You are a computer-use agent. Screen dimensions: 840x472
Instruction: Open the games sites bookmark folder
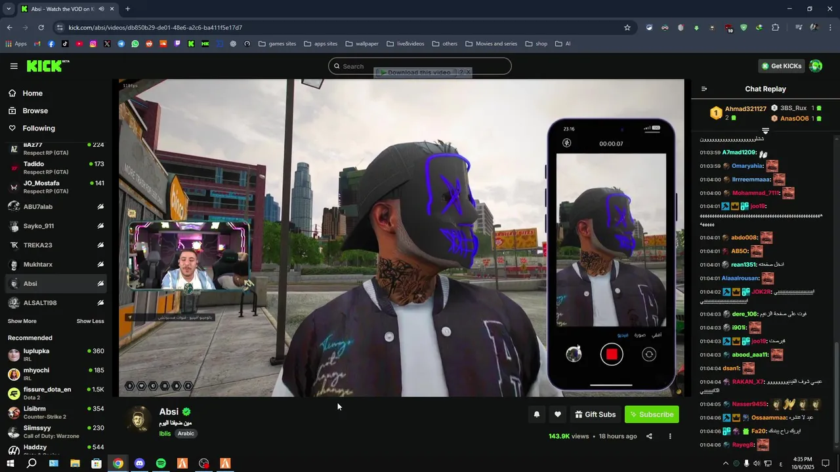click(x=277, y=44)
